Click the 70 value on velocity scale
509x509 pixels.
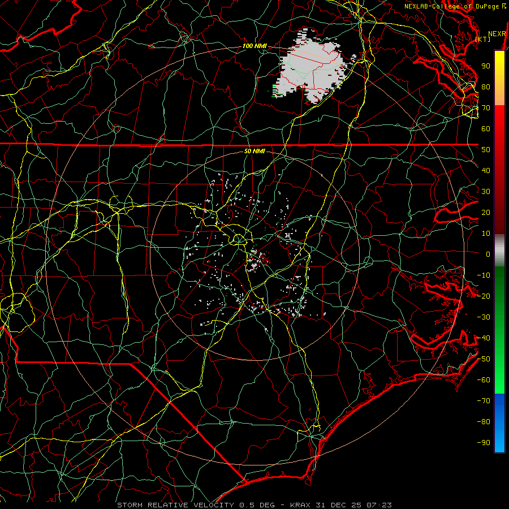pyautogui.click(x=486, y=108)
